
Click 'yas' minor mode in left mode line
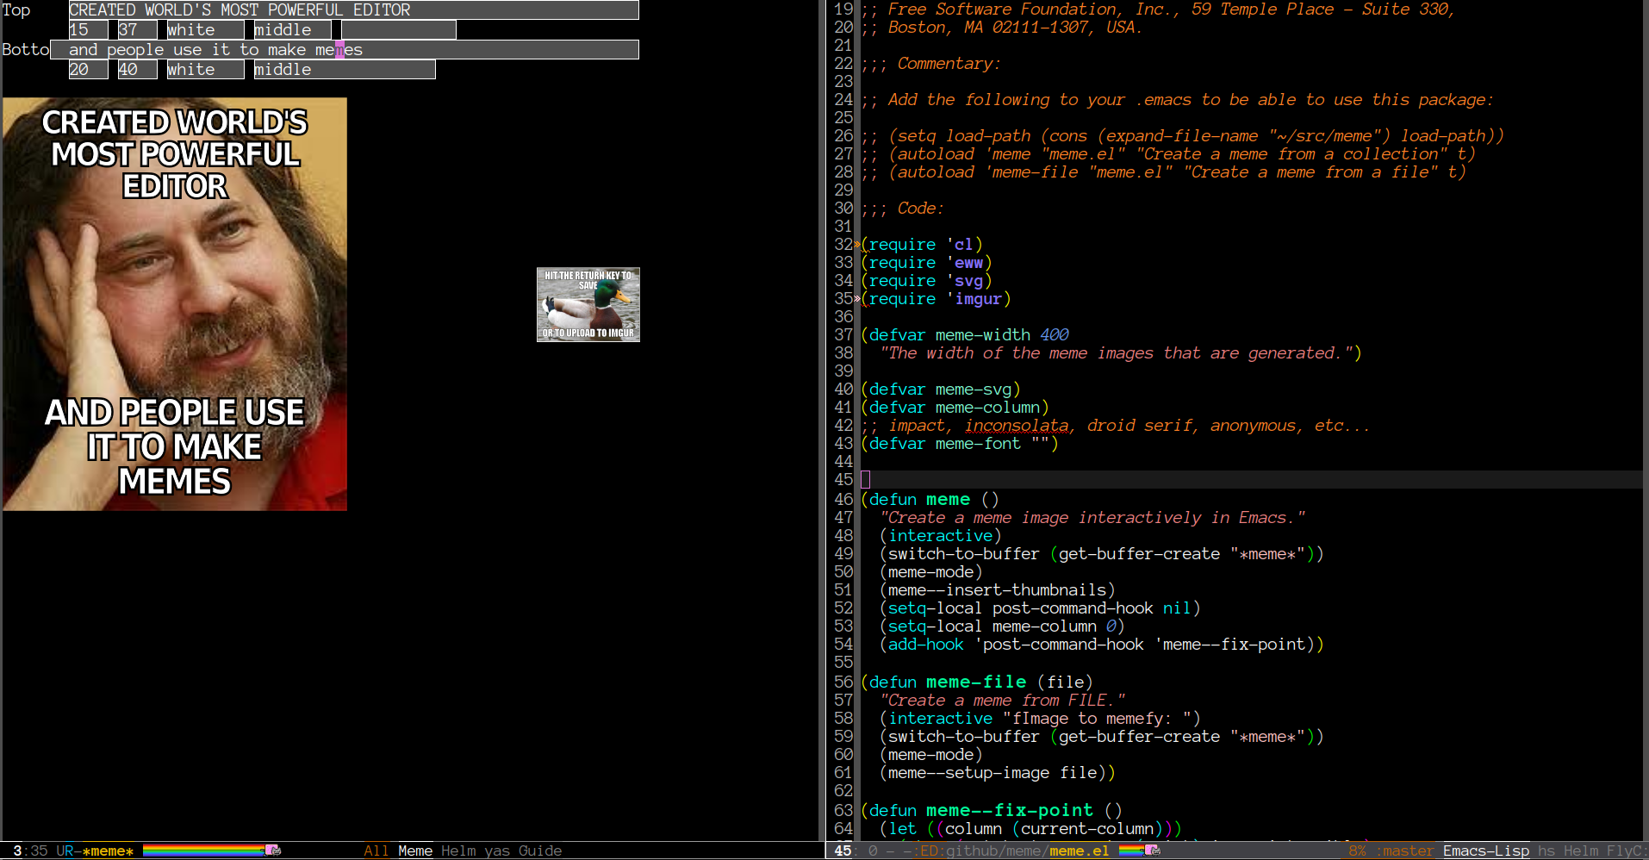point(497,851)
